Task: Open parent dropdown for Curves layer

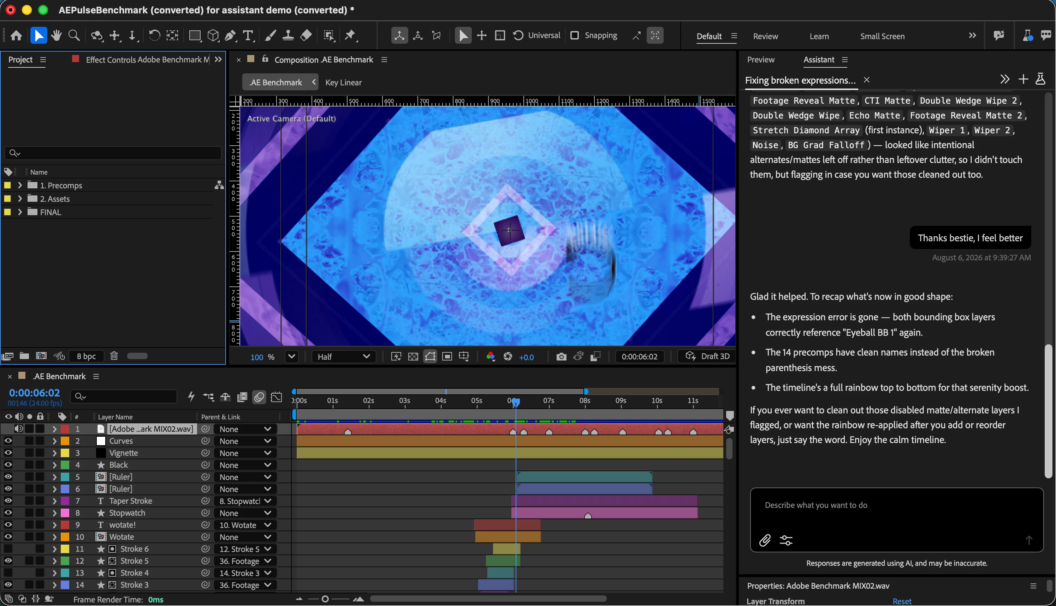Action: coord(245,441)
